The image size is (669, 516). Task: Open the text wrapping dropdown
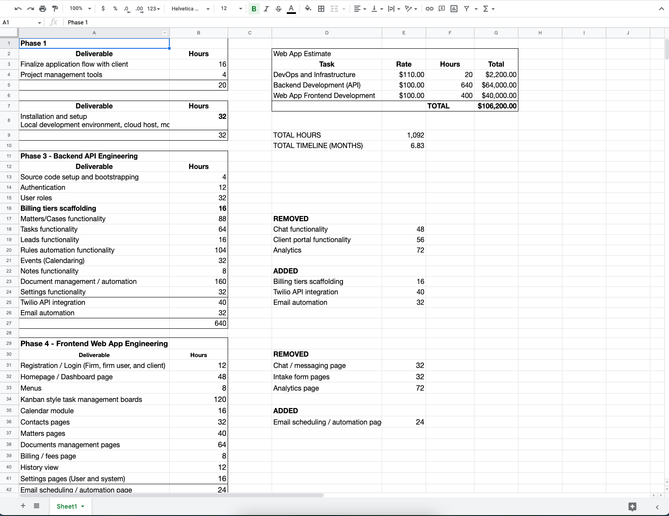coord(393,9)
